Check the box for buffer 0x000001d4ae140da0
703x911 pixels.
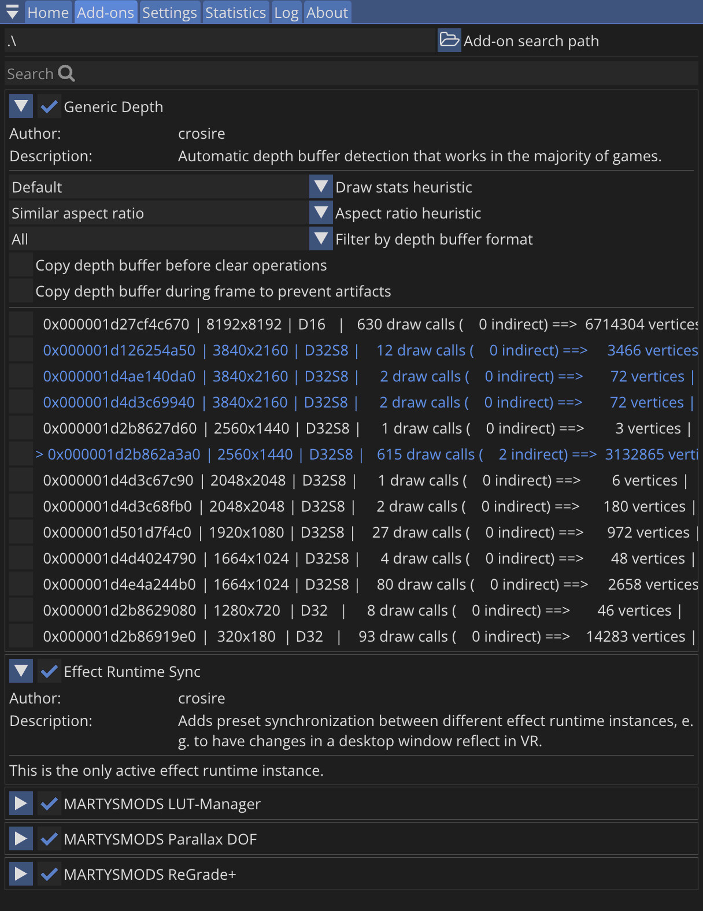click(x=21, y=376)
